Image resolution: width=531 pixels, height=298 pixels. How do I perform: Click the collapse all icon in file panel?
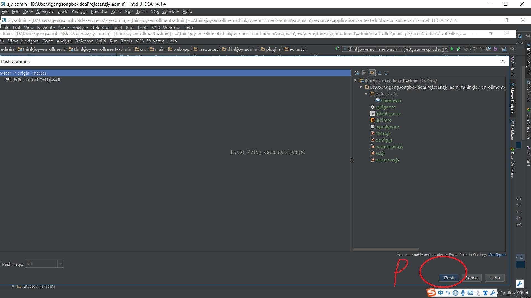(x=386, y=72)
